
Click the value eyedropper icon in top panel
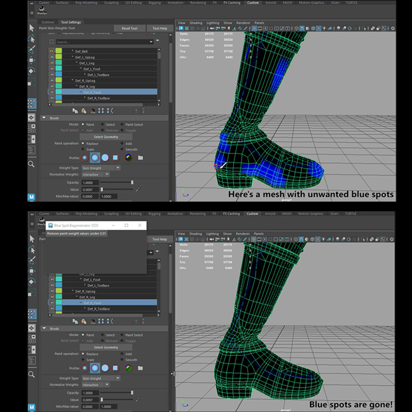pyautogui.click(x=138, y=190)
